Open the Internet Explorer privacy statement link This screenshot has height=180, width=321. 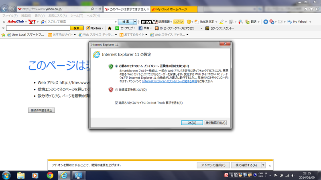click(x=169, y=81)
